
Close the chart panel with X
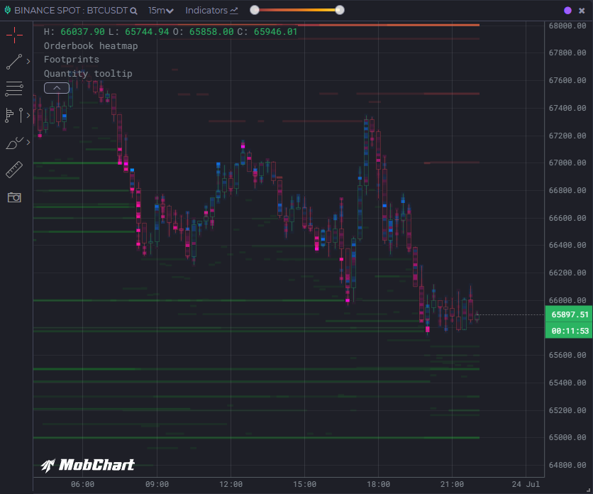pyautogui.click(x=582, y=11)
